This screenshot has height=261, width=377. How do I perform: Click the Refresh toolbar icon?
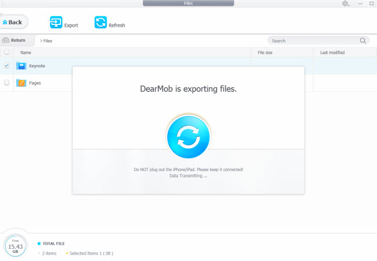coord(100,23)
